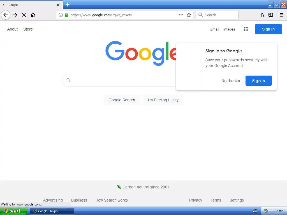Open the Library bookshelf icon
This screenshot has height=215, width=287.
[x=262, y=15]
